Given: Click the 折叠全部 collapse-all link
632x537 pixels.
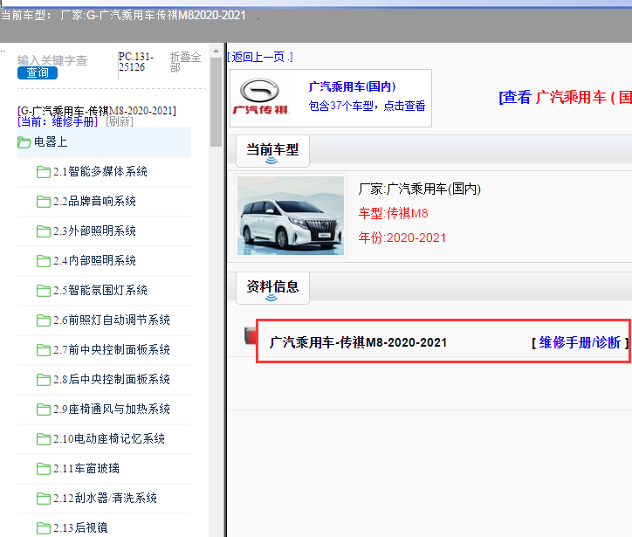Looking at the screenshot, I should (185, 62).
